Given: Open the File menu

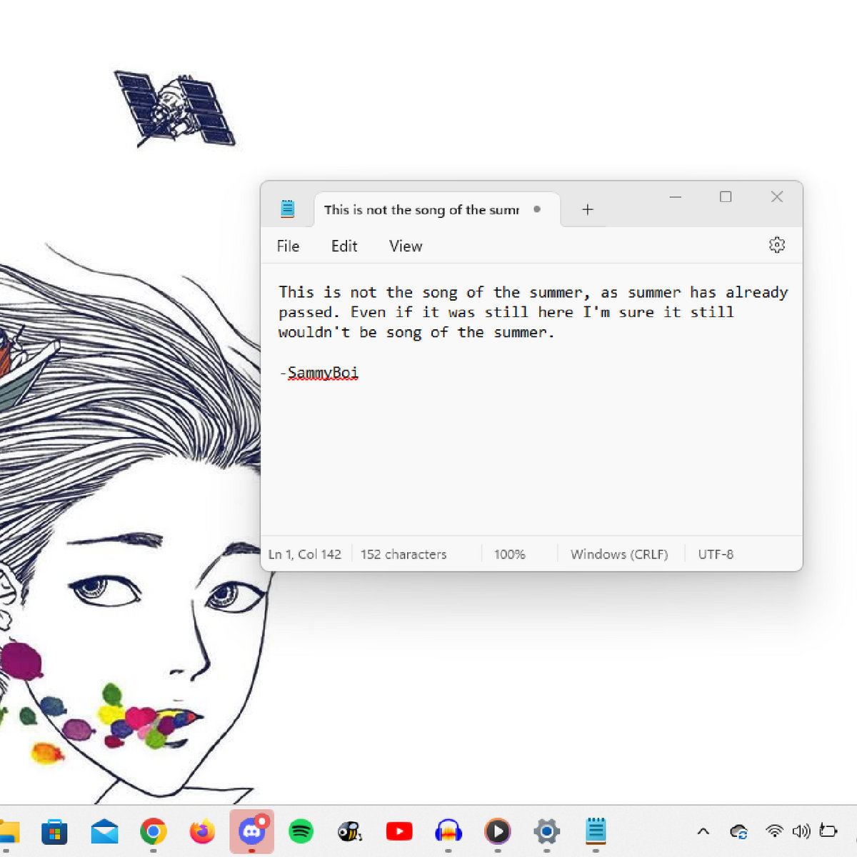Looking at the screenshot, I should point(288,246).
